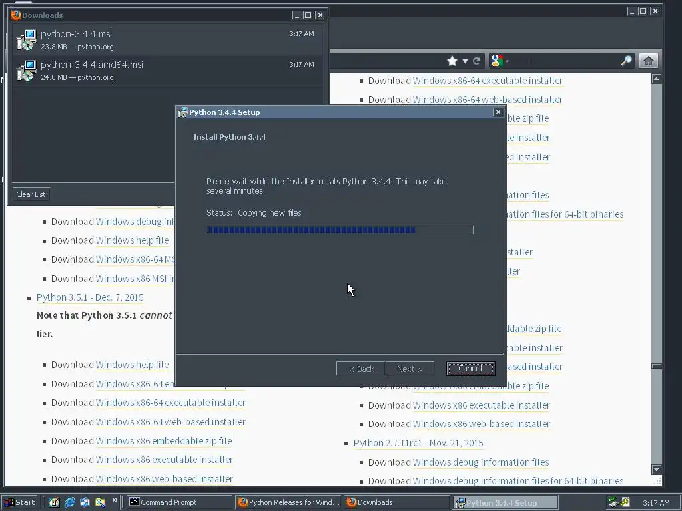Click the browser vertical scrollbar thumb

pos(656,367)
